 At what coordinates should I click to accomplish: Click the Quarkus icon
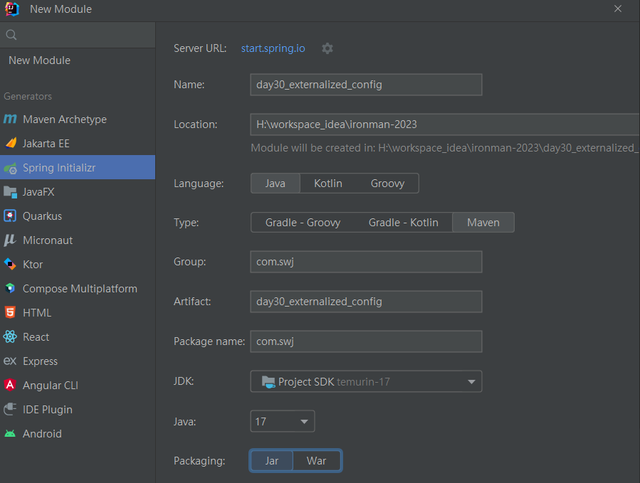point(10,216)
